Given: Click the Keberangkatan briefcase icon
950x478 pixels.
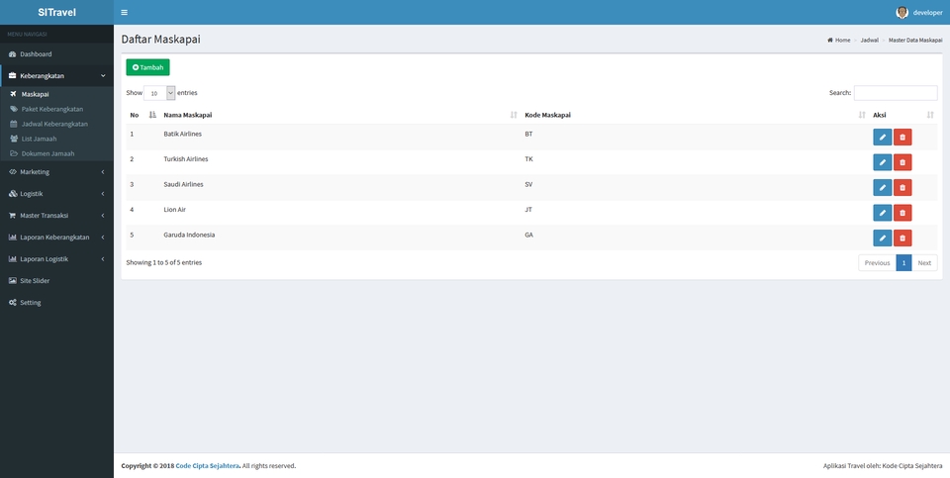Looking at the screenshot, I should (x=13, y=76).
